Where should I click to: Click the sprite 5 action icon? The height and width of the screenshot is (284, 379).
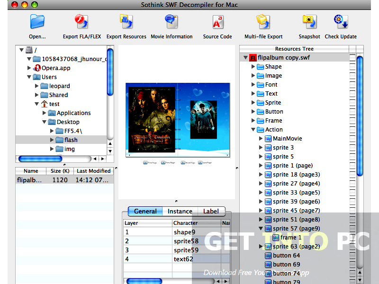[x=268, y=157]
